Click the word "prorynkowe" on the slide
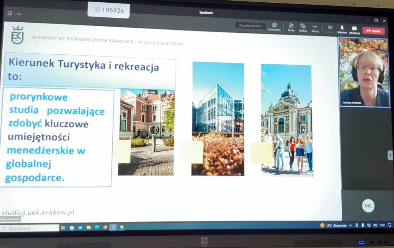 (39, 97)
